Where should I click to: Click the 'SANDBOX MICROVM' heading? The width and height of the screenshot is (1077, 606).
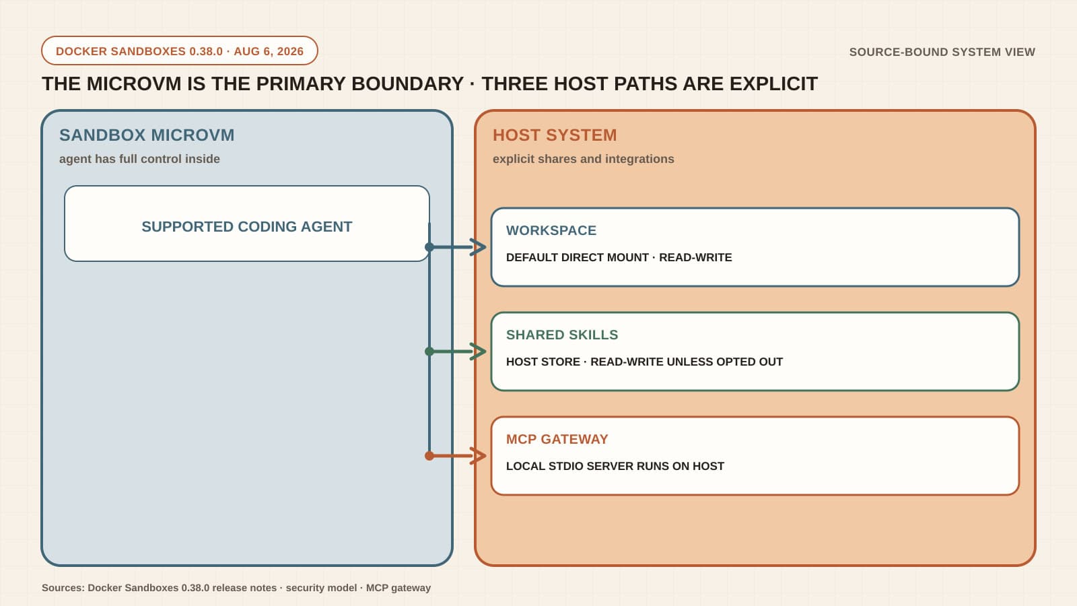click(x=147, y=135)
